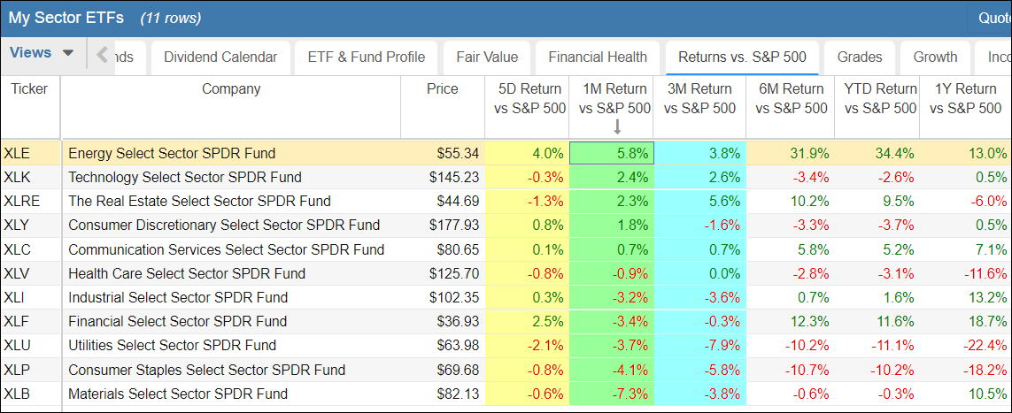Open ETF & Fund Profile tab
The image size is (1012, 413).
367,57
